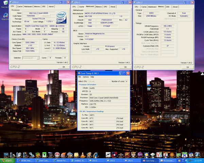Image resolution: width=204 pixels, height=163 pixels.
Task: Click the Core Temp title bar icon
Action: [x=79, y=73]
